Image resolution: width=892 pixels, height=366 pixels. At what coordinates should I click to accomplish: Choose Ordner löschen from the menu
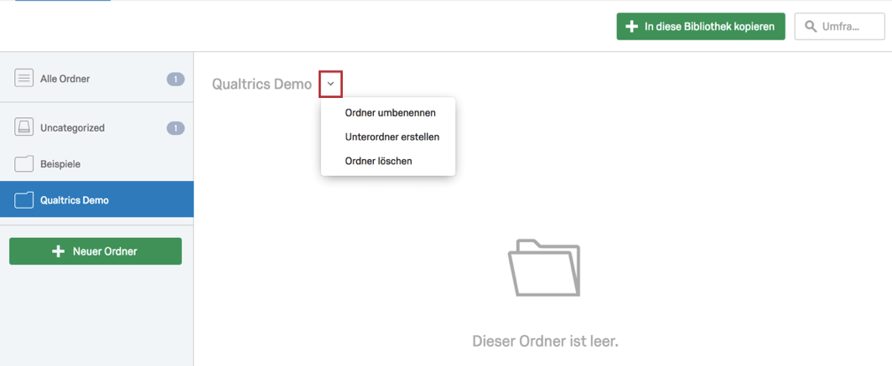[x=388, y=161]
